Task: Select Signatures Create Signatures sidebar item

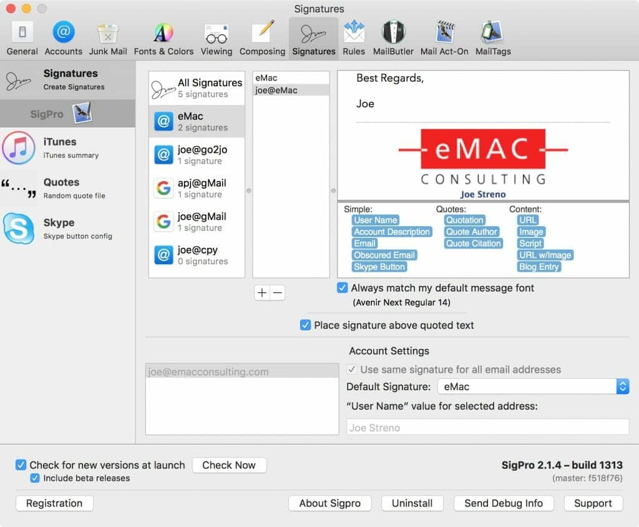Action: 67,79
